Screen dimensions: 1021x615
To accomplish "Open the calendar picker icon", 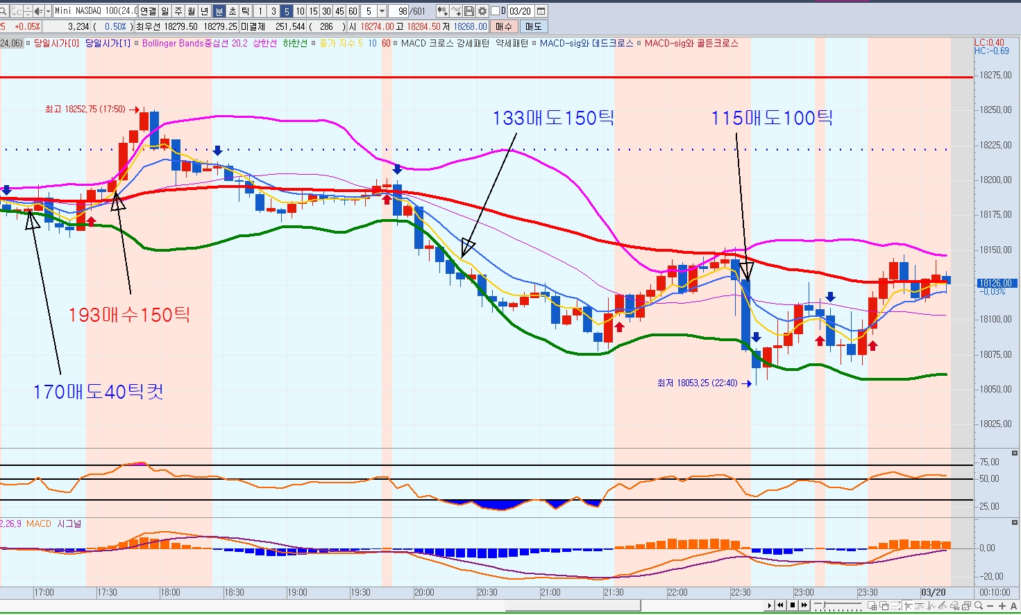I will [541, 11].
